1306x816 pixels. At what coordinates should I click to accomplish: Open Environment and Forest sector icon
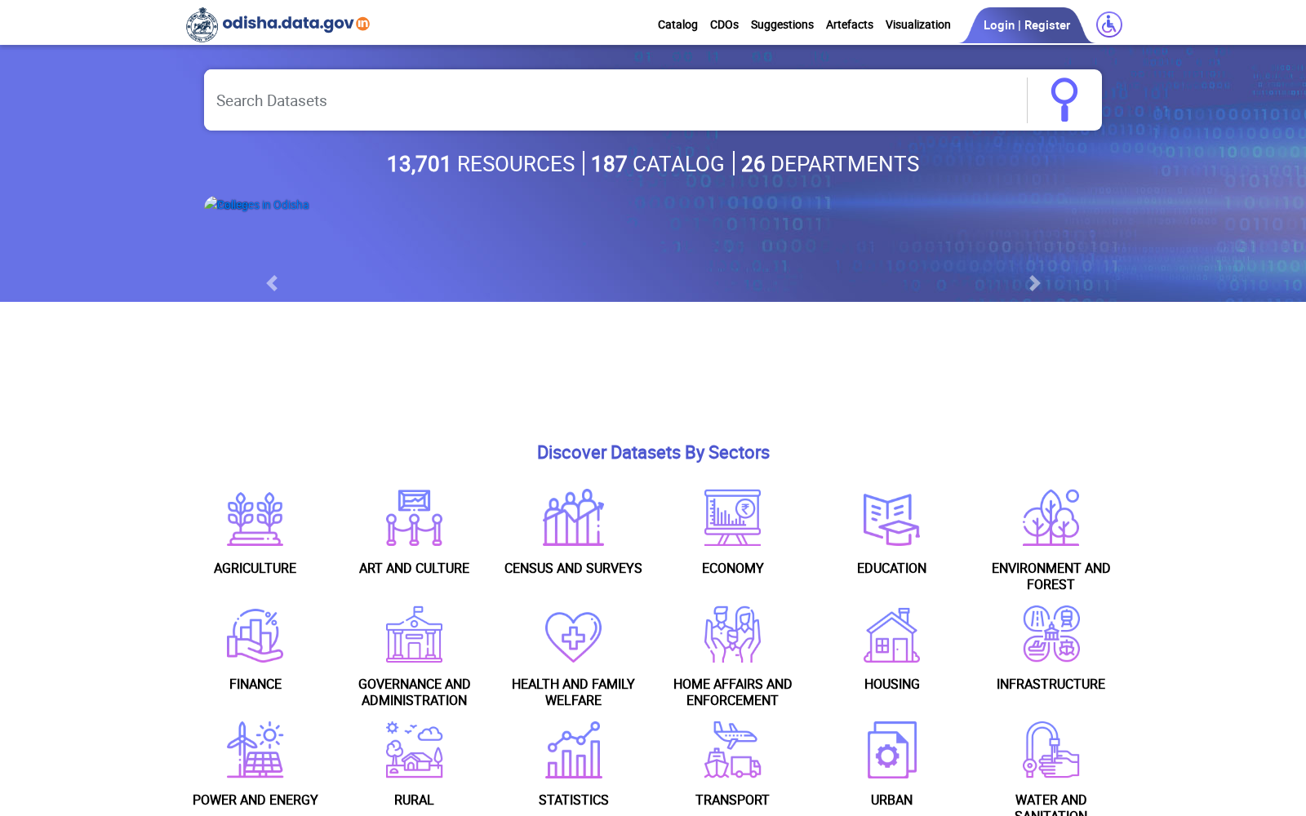[1051, 518]
